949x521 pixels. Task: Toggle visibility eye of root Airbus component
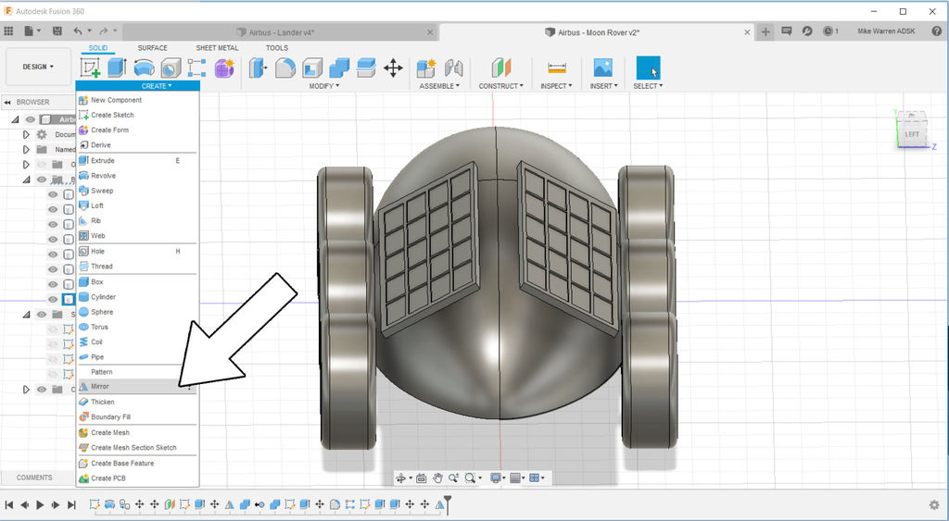coord(31,119)
